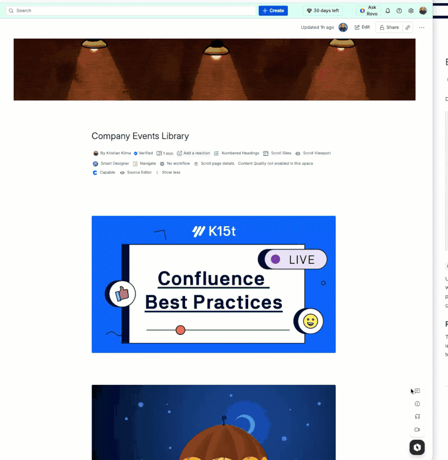Select the Scroll Viewport icon
Viewport: 448px width, 460px height.
297,153
